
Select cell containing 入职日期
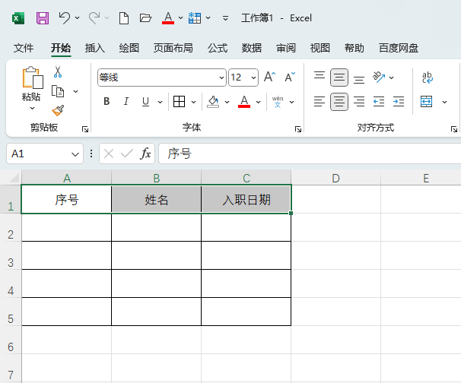click(x=246, y=200)
